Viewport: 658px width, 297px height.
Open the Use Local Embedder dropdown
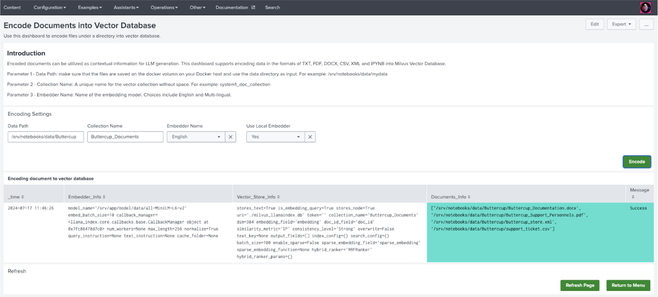pyautogui.click(x=275, y=137)
